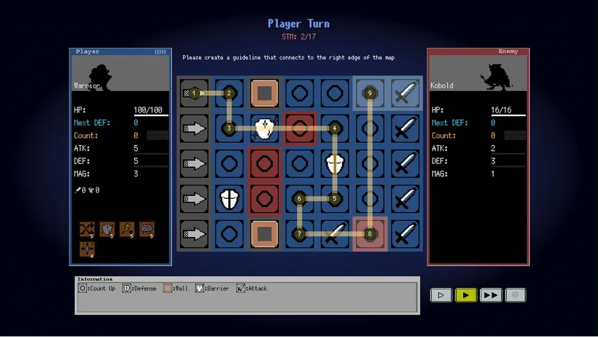The height and width of the screenshot is (337, 598).
Task: Click the Defense legend icon
Action: (x=127, y=288)
